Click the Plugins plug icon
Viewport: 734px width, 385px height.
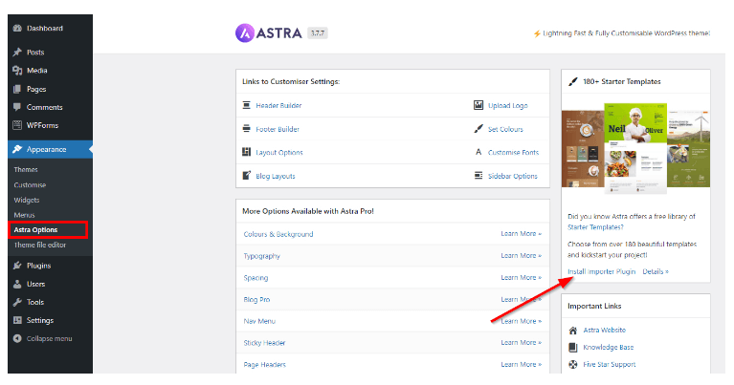point(17,266)
